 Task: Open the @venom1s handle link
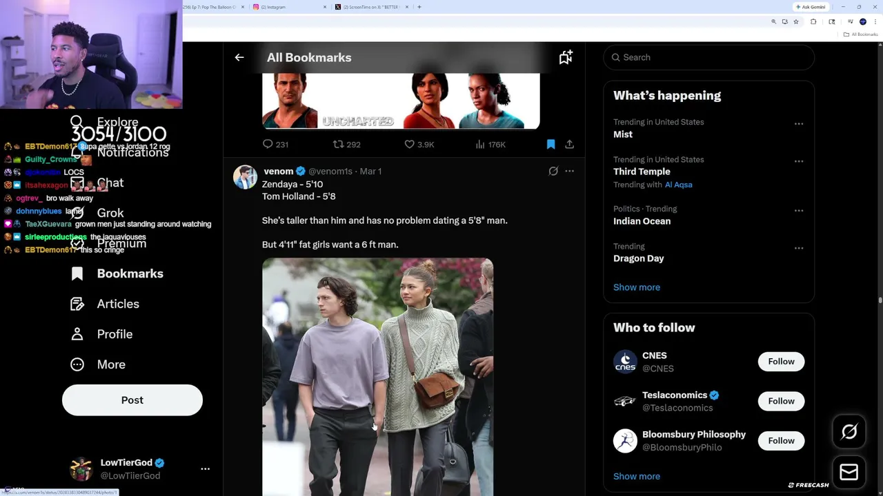pos(330,171)
